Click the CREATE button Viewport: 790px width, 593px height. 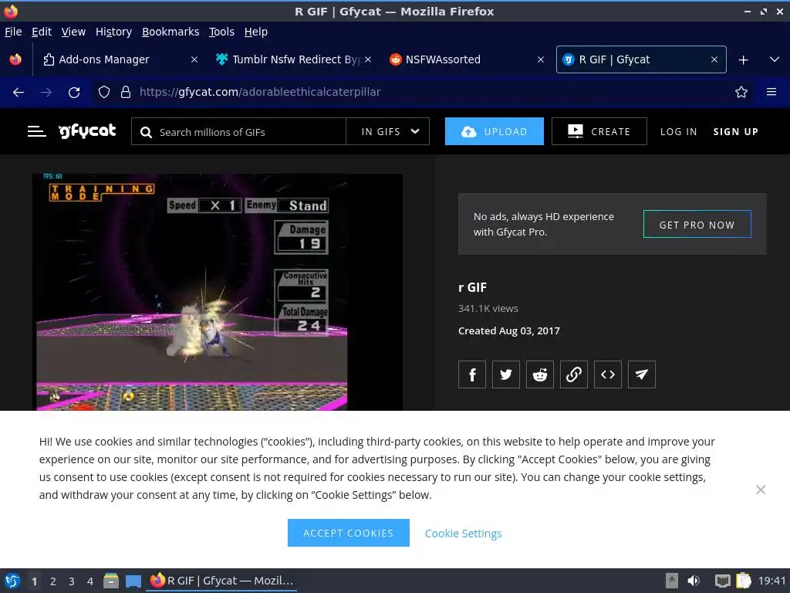point(599,131)
